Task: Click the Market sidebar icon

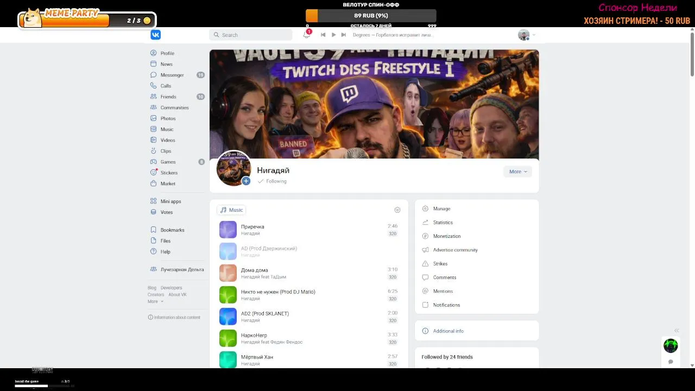Action: tap(154, 184)
